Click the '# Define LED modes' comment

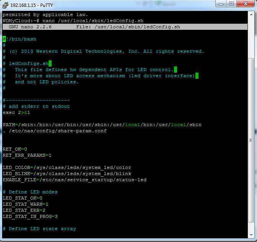[x=30, y=192]
